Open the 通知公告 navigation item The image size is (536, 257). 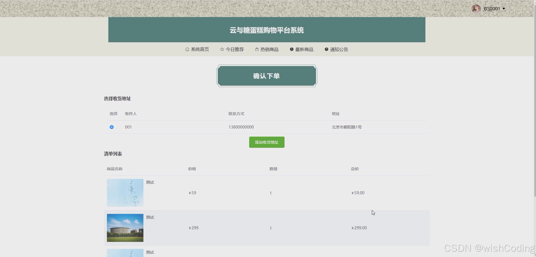coord(339,49)
